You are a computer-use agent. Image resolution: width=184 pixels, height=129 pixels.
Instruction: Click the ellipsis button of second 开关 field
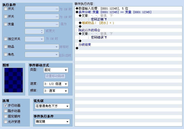pos(57,17)
